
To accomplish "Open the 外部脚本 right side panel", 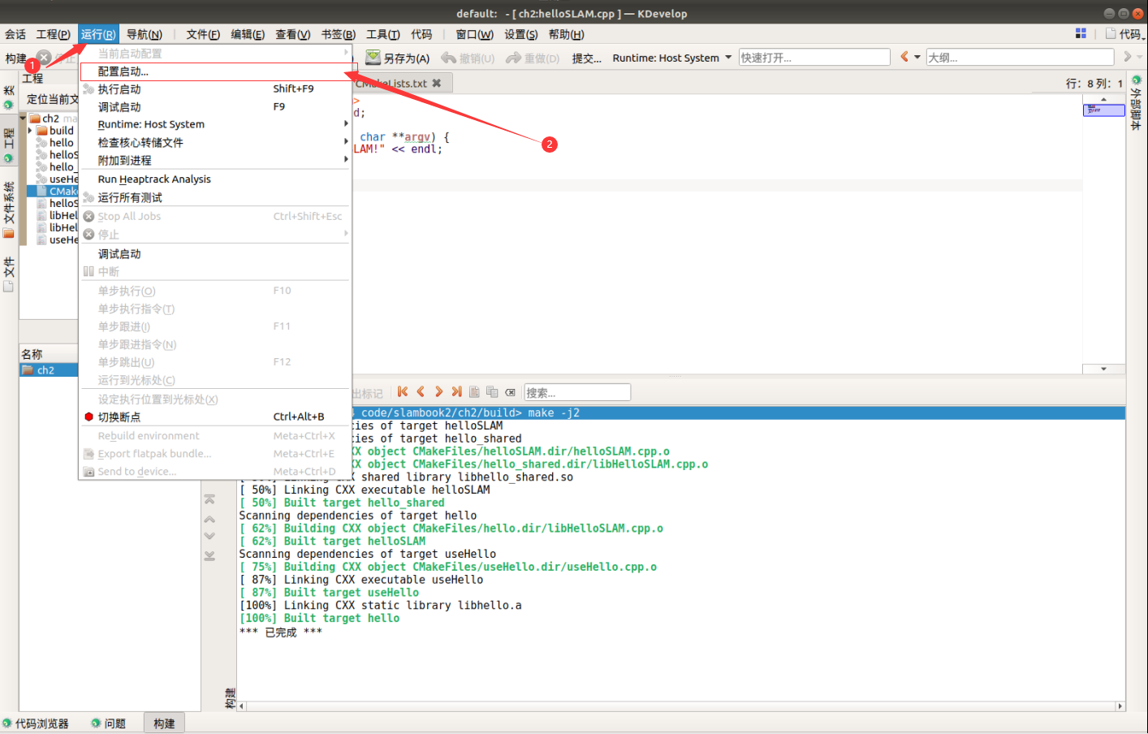I will (x=1137, y=103).
